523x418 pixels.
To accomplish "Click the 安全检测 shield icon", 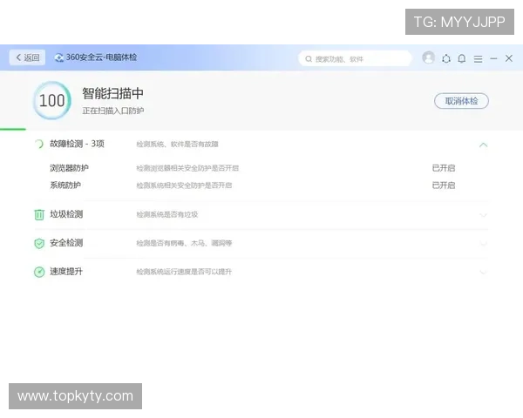I will coord(39,243).
